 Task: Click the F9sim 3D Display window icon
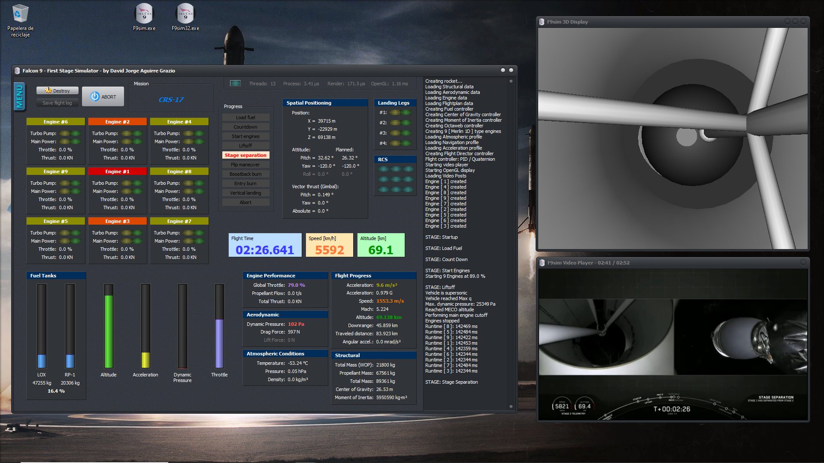(542, 22)
